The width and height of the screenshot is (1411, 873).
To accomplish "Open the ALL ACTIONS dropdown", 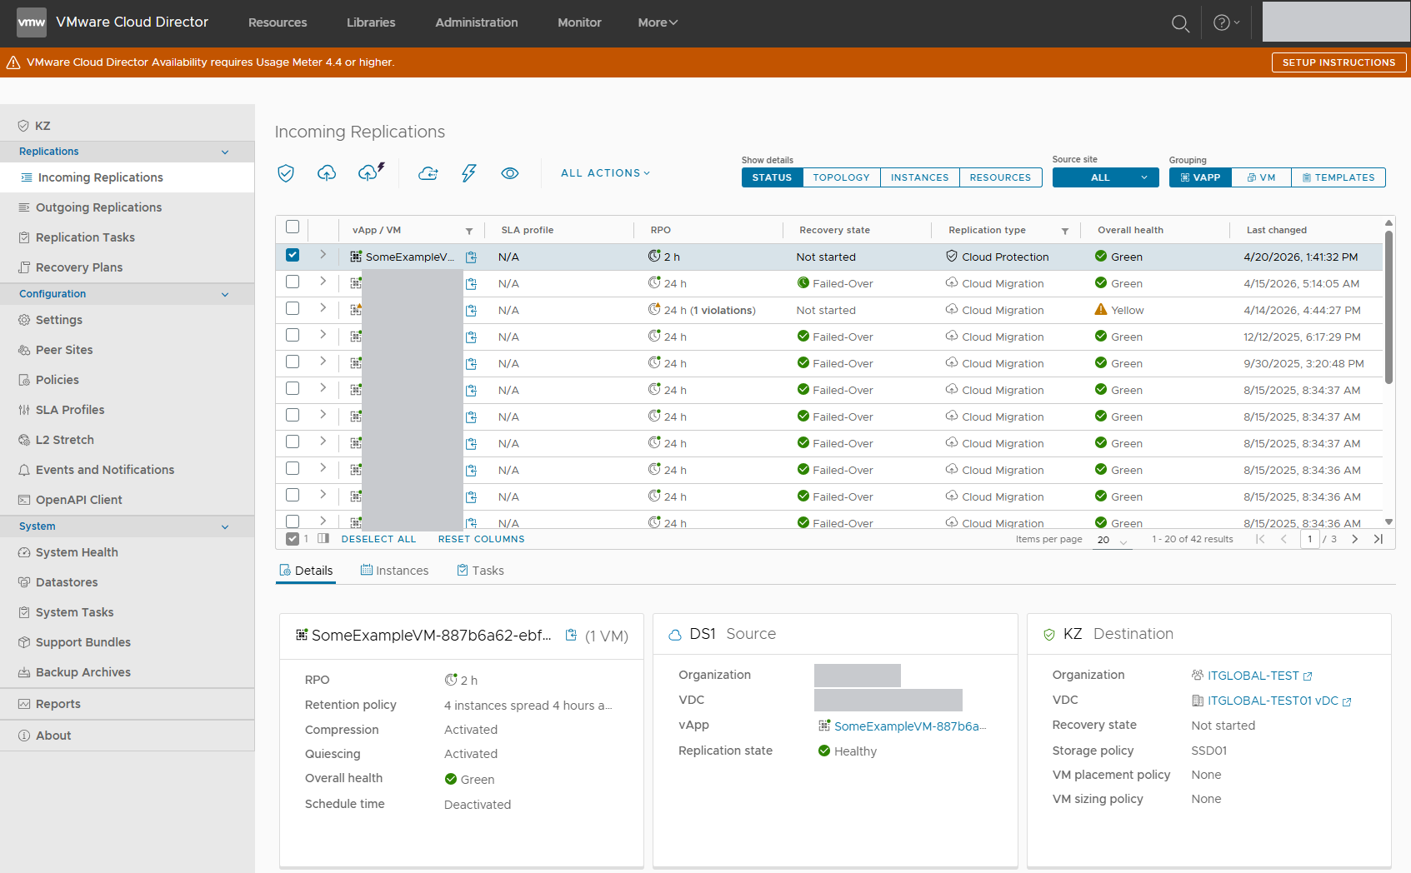I will coord(605,173).
